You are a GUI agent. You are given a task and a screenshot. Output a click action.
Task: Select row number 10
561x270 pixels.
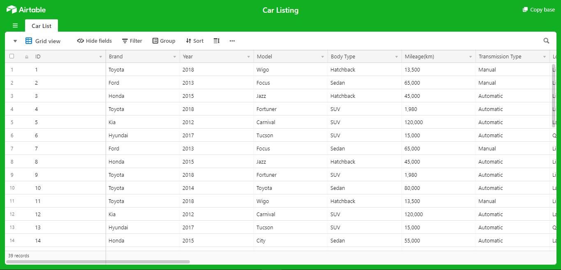click(x=12, y=188)
